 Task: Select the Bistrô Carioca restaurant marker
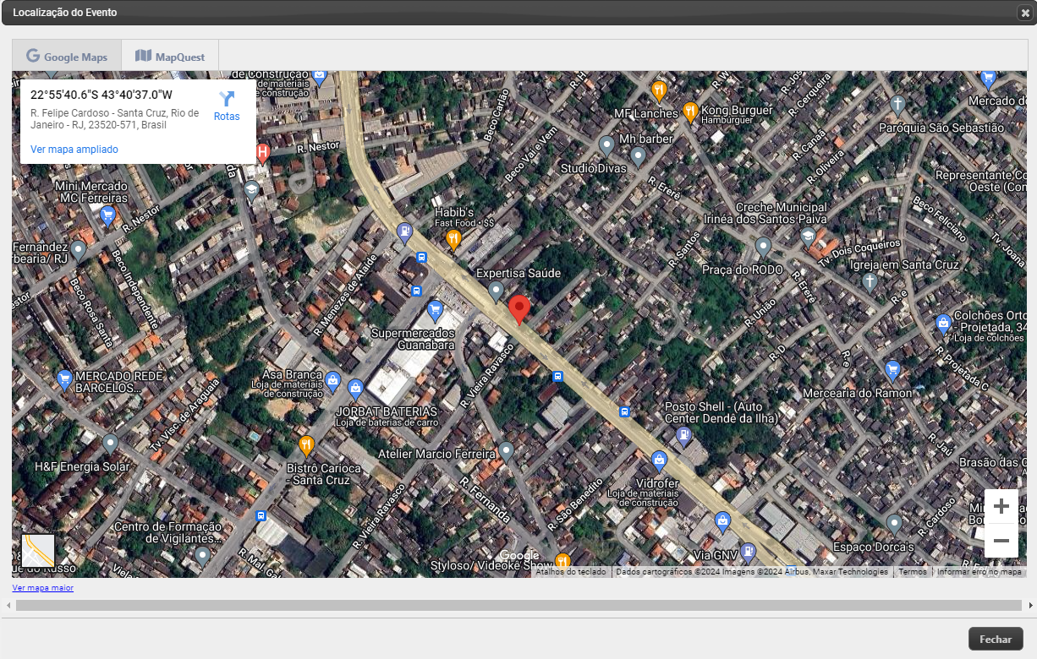pyautogui.click(x=306, y=445)
